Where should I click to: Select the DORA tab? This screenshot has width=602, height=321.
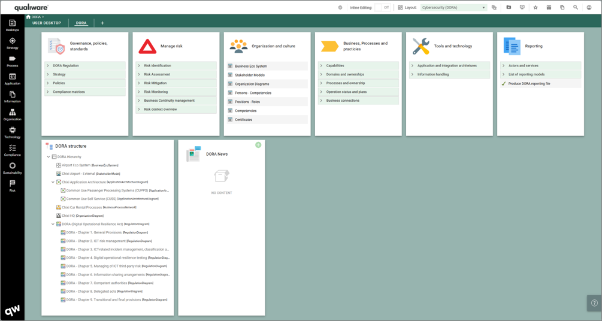coord(81,23)
